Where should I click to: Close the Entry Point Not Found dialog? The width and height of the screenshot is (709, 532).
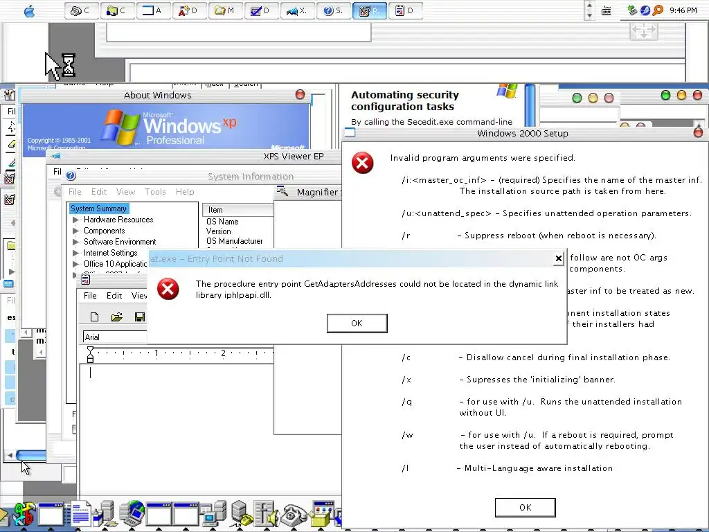pyautogui.click(x=559, y=258)
